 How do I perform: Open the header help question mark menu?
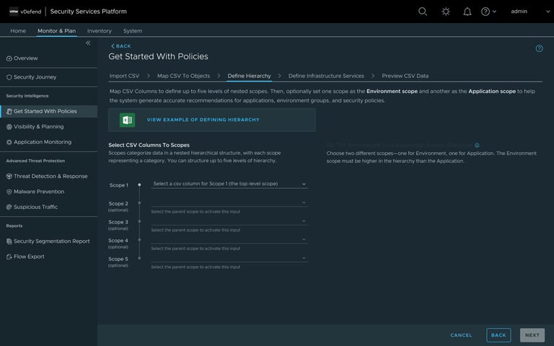[488, 12]
